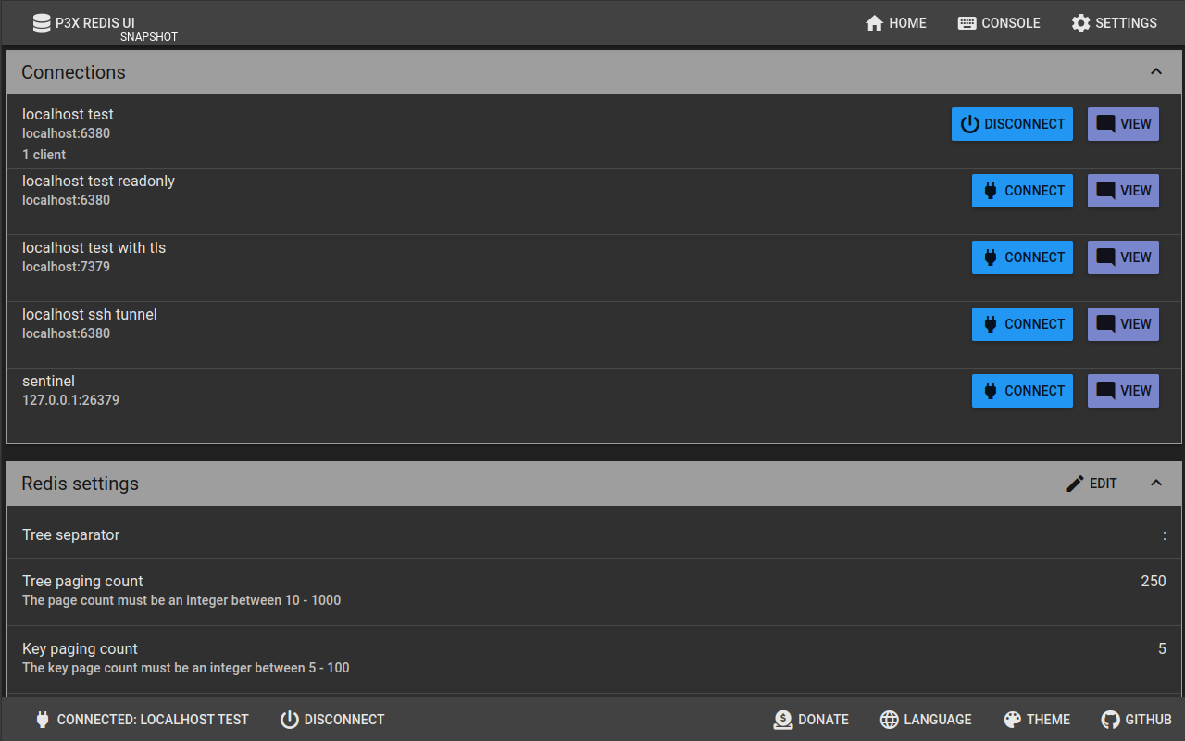Click the 'localhost:7379' address
Image resolution: width=1185 pixels, height=741 pixels.
click(x=66, y=267)
